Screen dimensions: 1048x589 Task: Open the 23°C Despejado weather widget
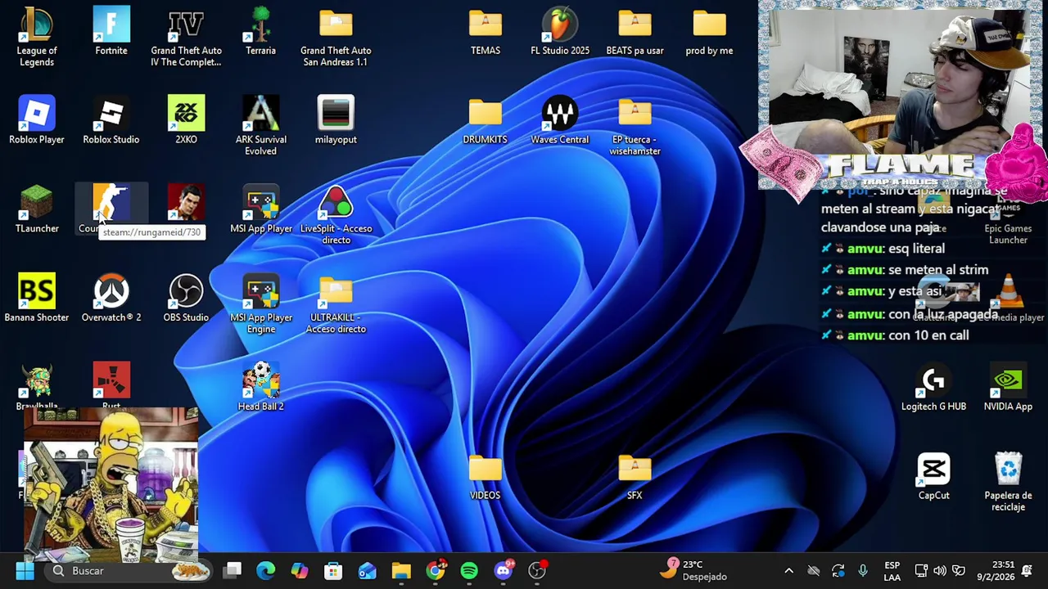pos(694,570)
